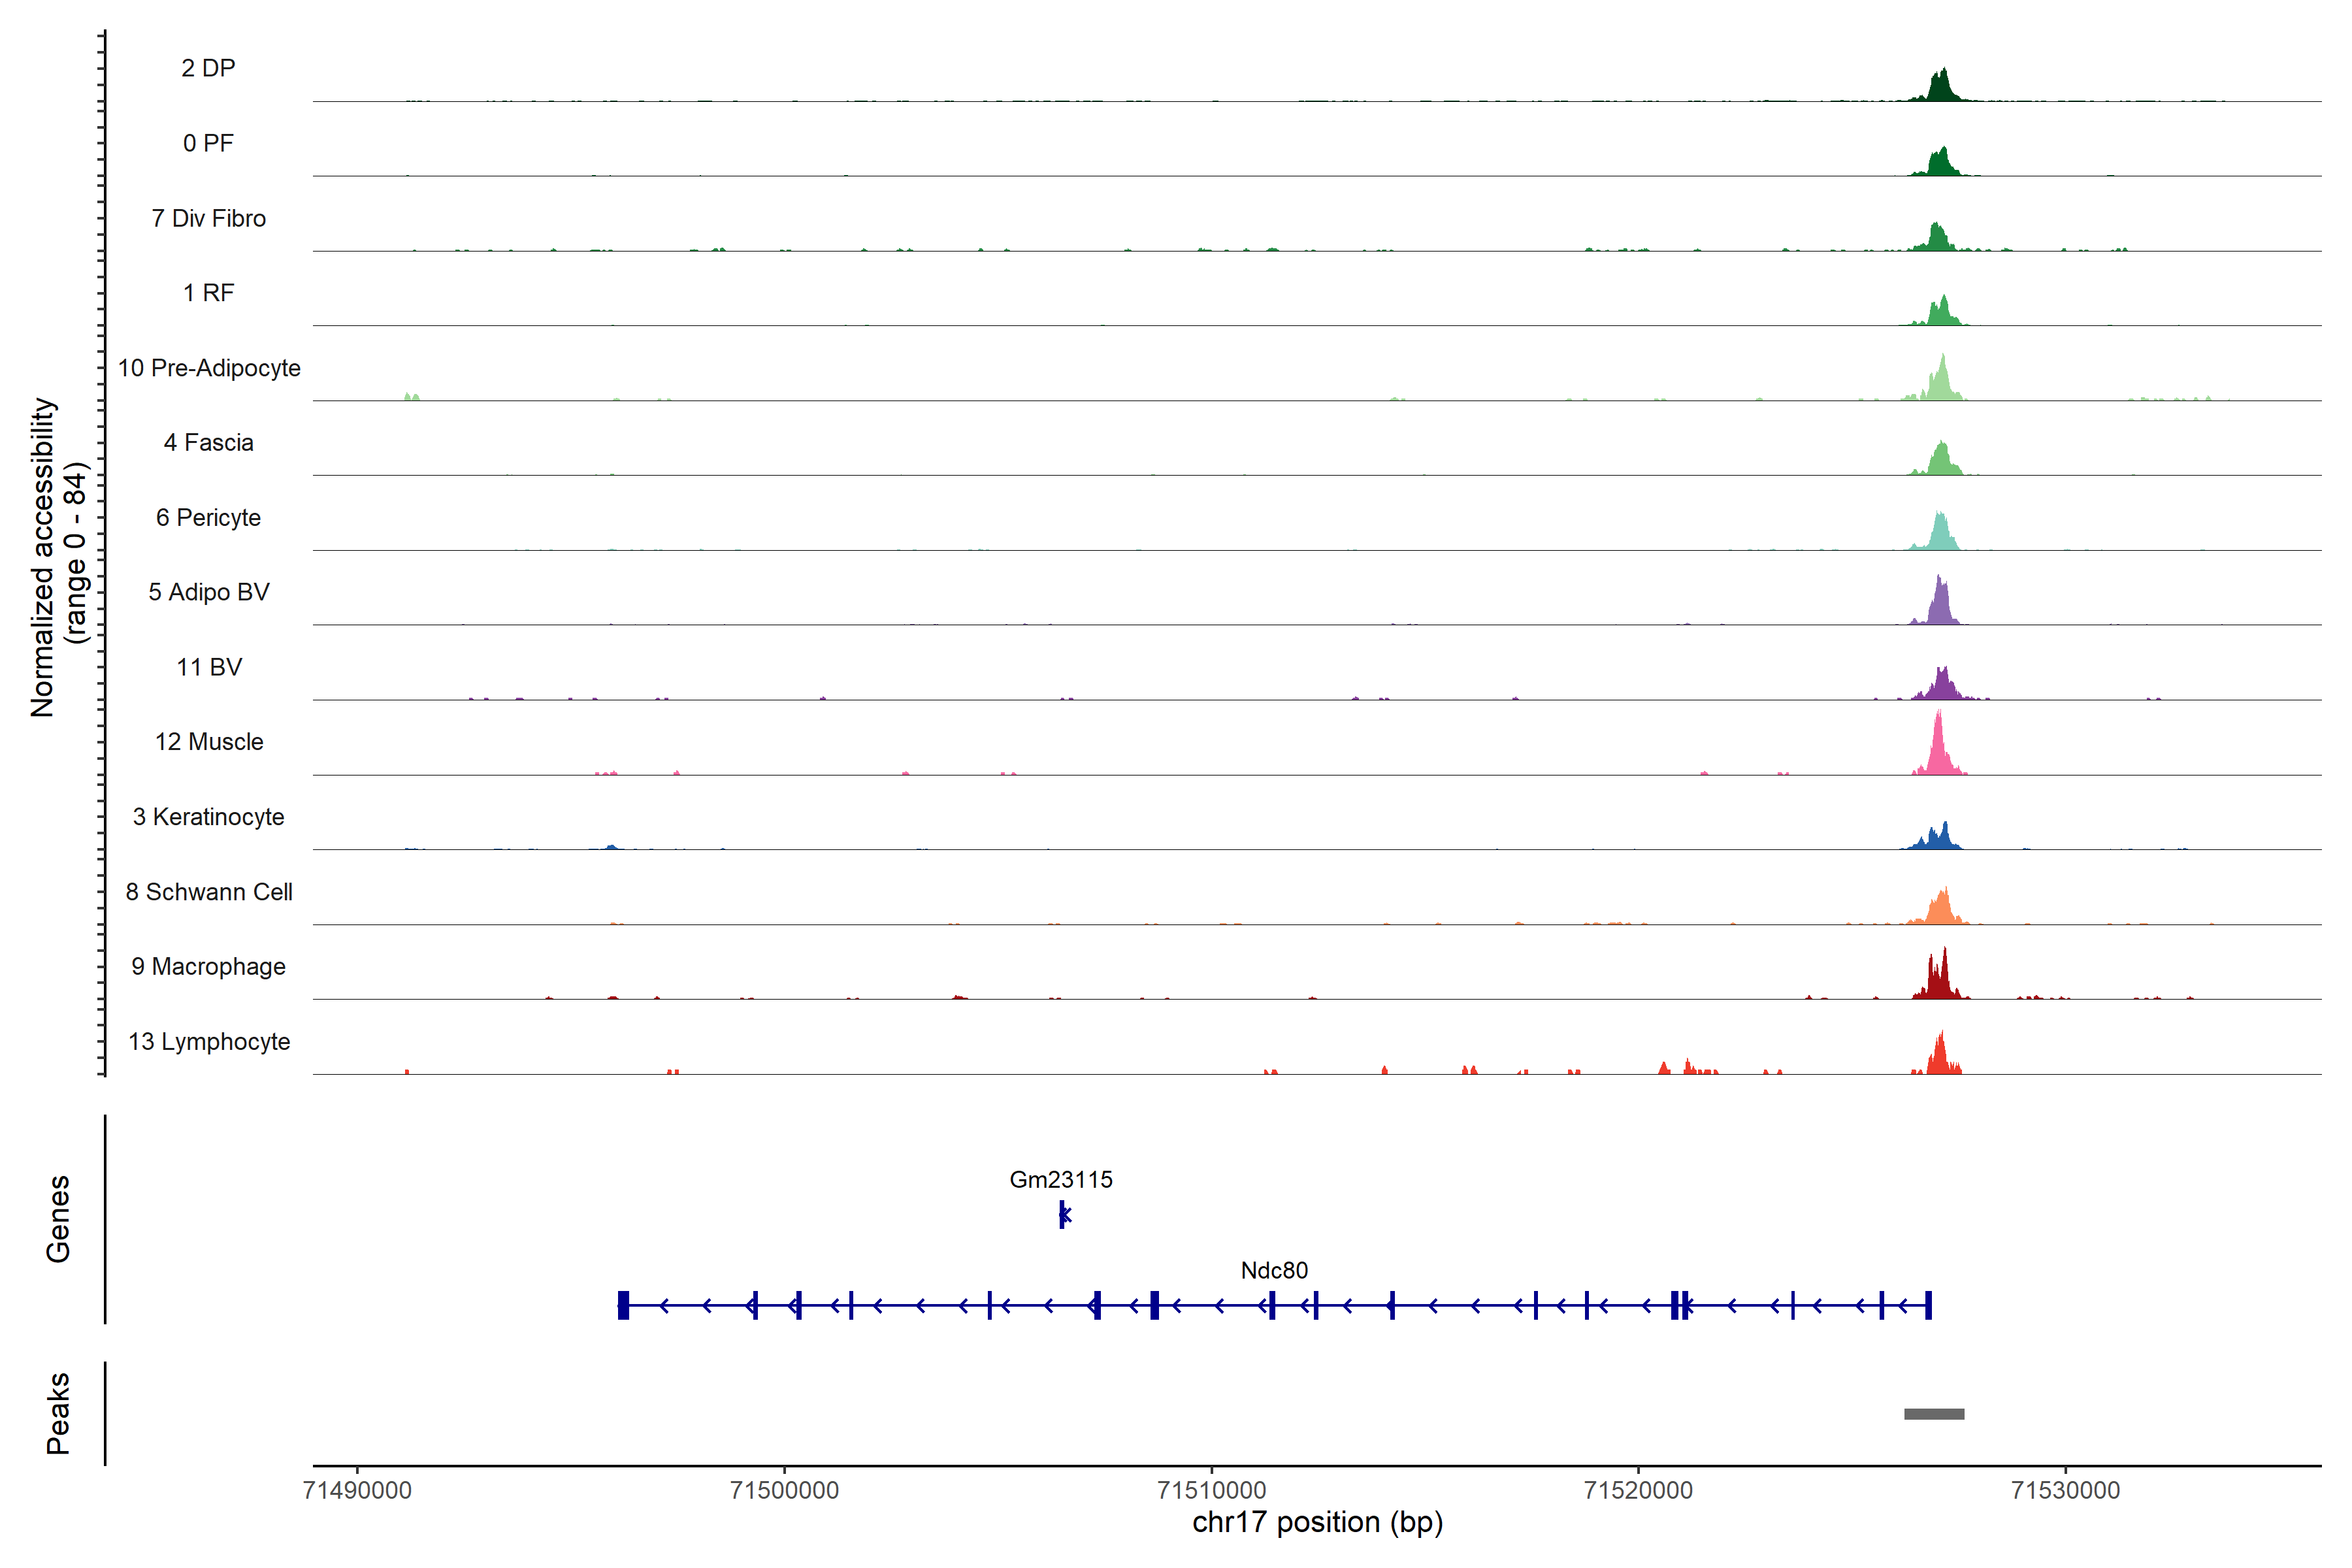Viewport: 2352px width, 1568px height.
Task: Click the 2 DP track label
Action: pyautogui.click(x=208, y=68)
